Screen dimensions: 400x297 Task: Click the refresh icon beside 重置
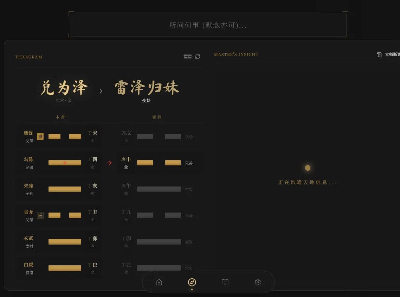click(197, 56)
